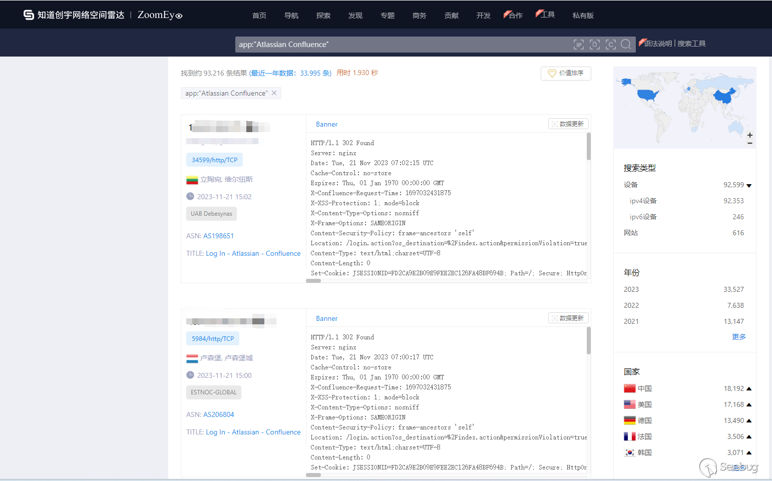
Task: Open 贡献 menu item
Action: (452, 16)
